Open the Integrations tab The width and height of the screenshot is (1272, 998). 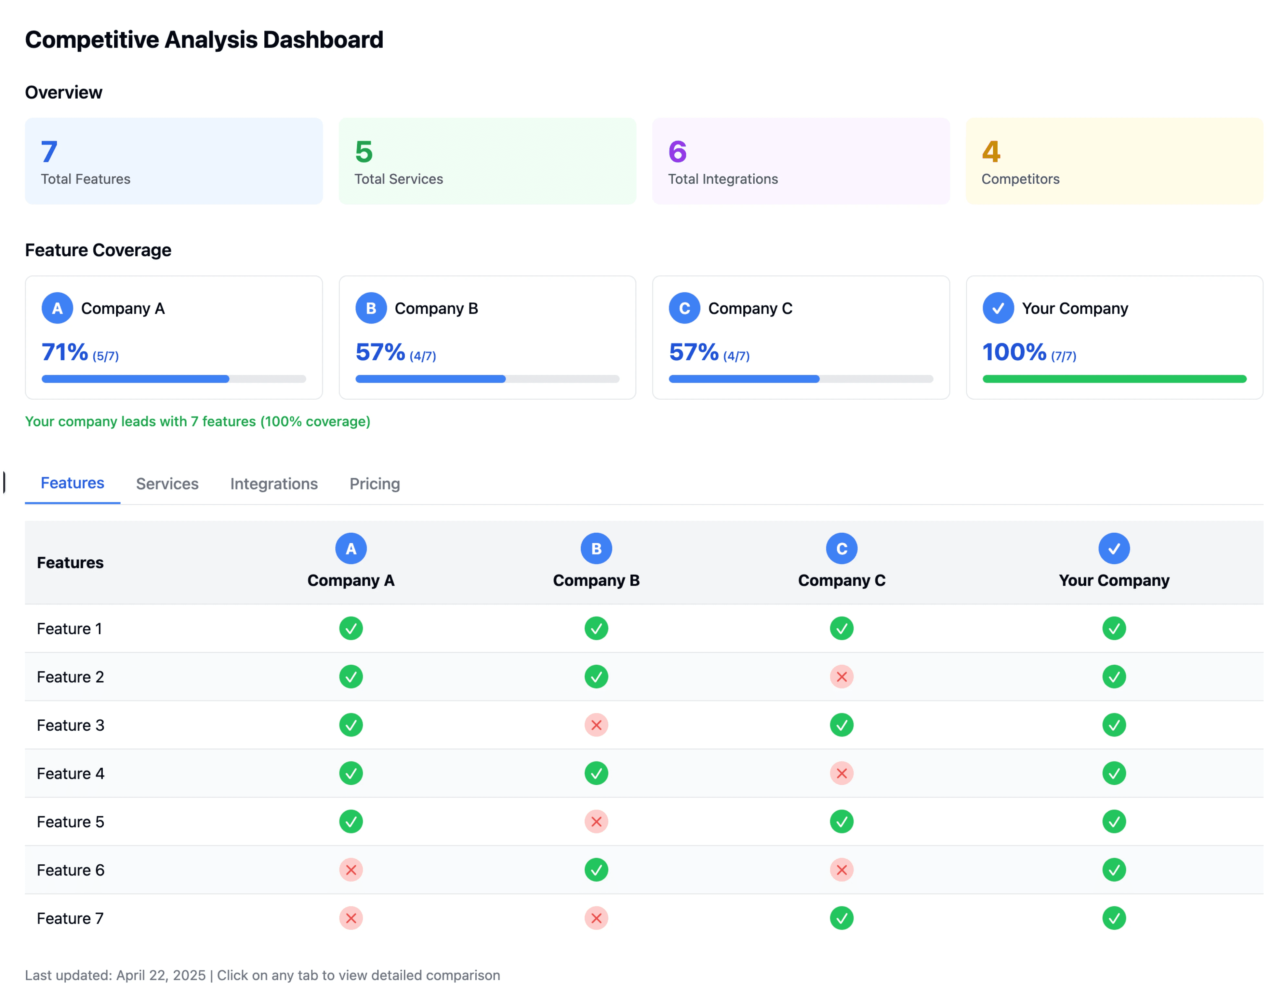point(273,484)
